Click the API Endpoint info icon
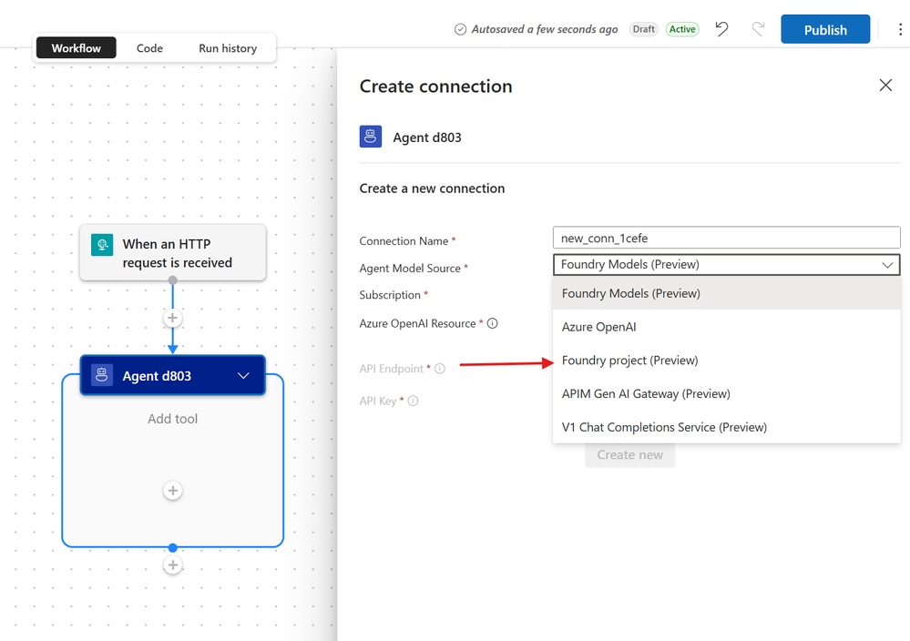This screenshot has height=641, width=910. coord(440,369)
